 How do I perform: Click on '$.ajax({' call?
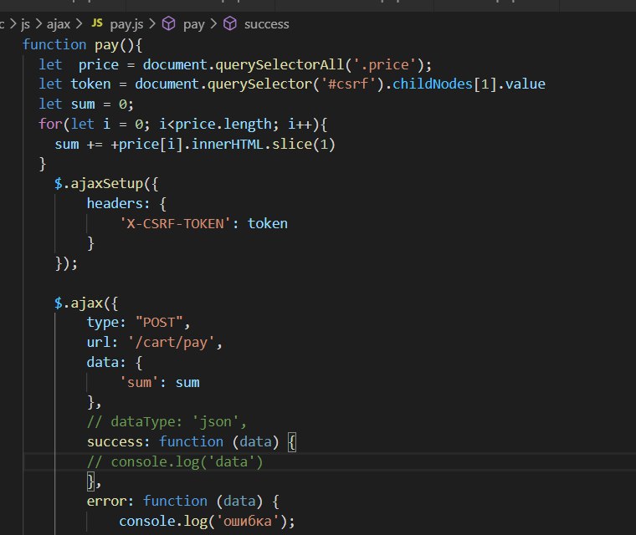pos(86,303)
